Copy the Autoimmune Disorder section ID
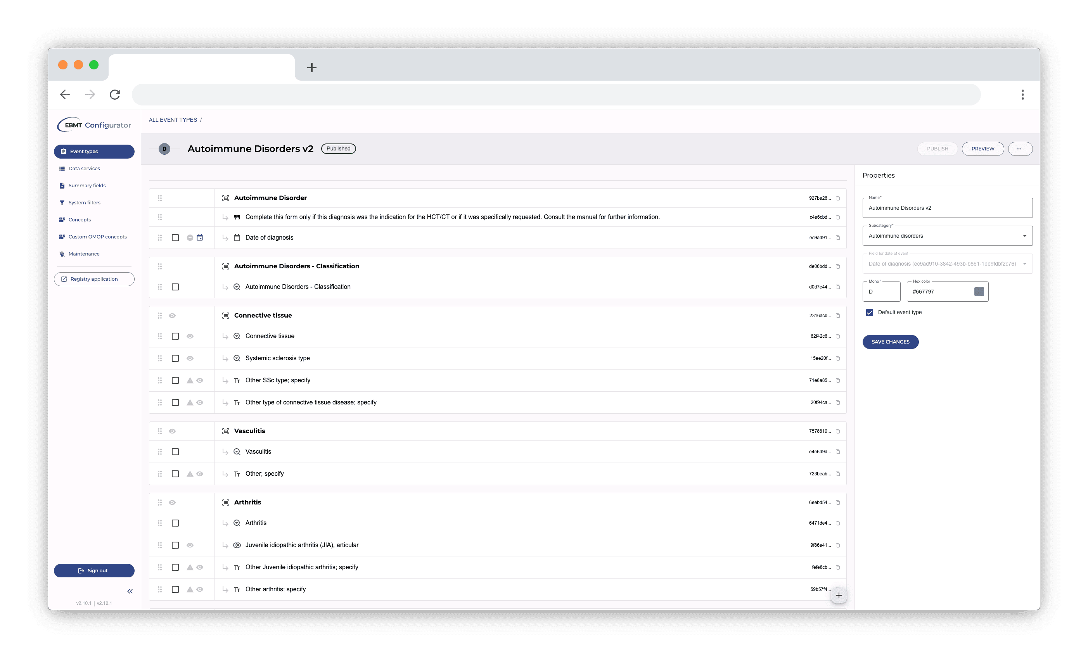 click(838, 198)
